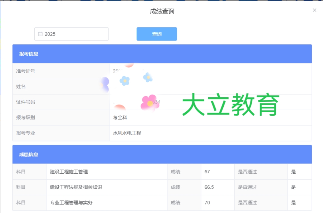Viewport: 323px width, 213px height.
Task: Select the 成绩信息 section header
Action: tap(162, 154)
